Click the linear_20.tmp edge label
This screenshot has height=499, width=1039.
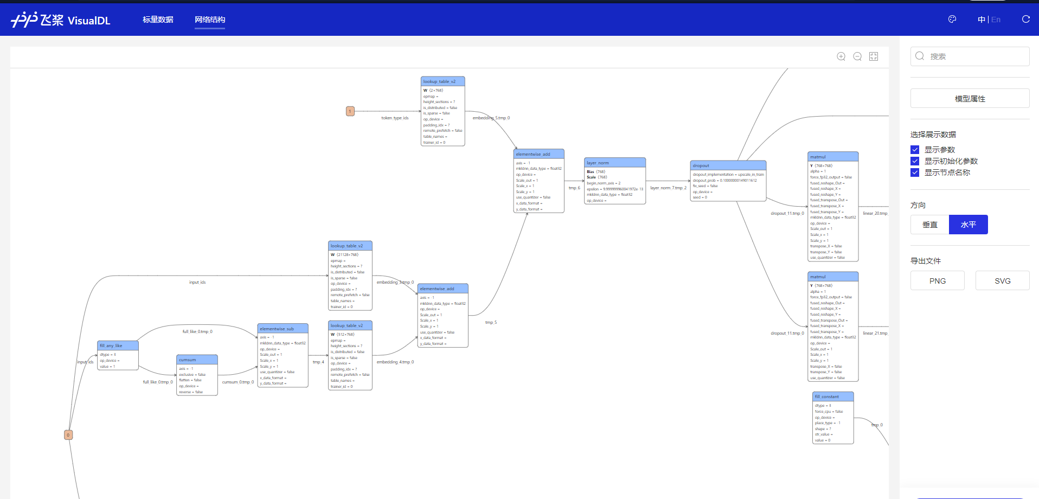(x=875, y=213)
